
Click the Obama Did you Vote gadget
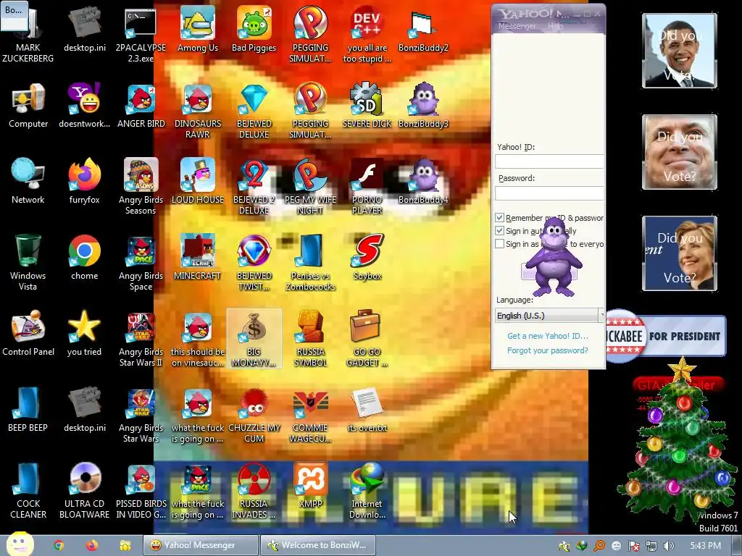[679, 51]
